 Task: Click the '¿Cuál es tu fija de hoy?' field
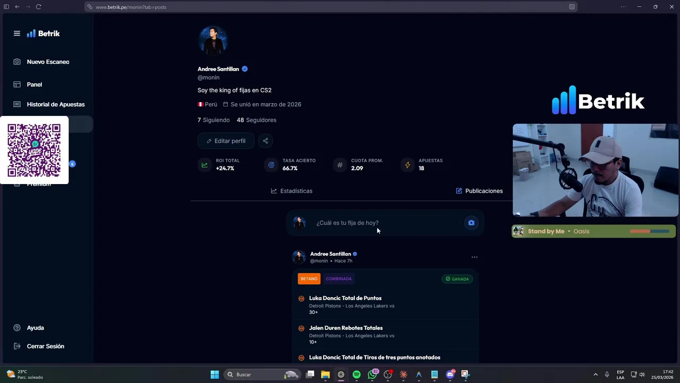pyautogui.click(x=385, y=223)
